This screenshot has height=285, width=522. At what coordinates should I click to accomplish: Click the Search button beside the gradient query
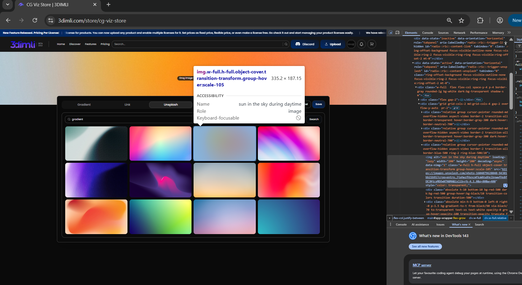(314, 119)
